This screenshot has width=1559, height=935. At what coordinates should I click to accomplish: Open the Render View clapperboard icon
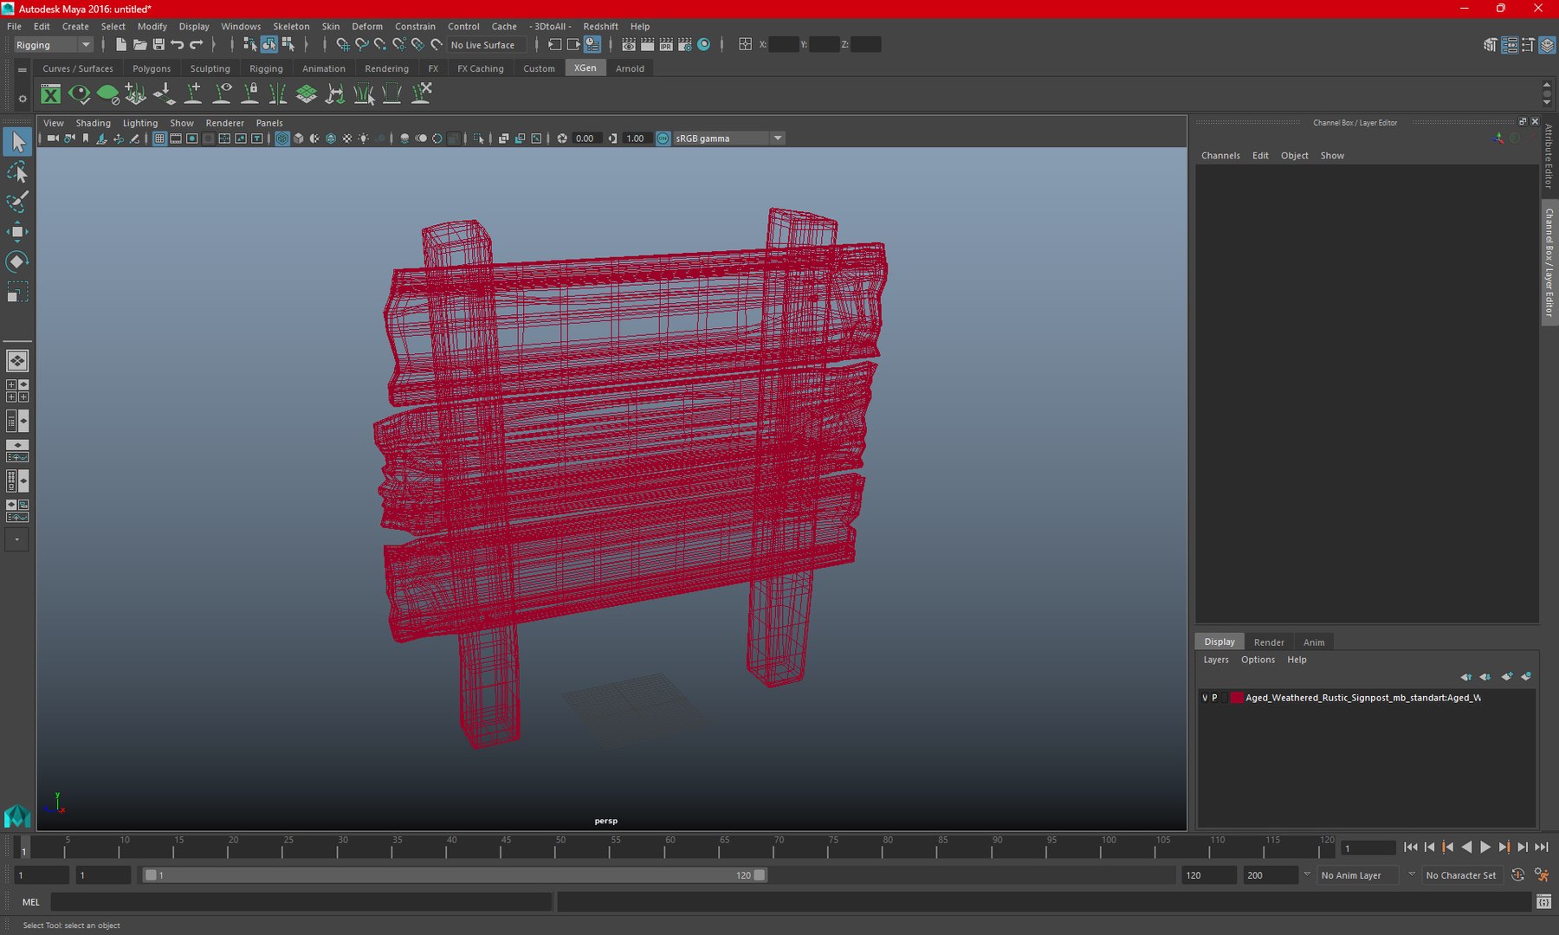tap(629, 44)
